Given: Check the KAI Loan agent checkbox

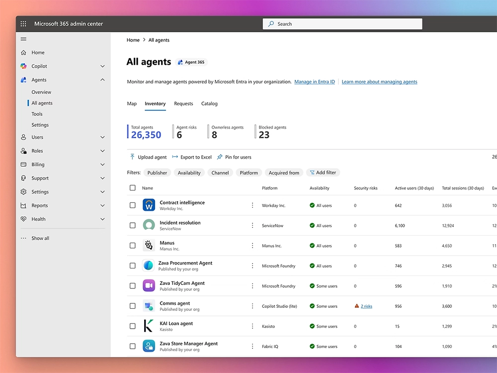Looking at the screenshot, I should coord(133,326).
